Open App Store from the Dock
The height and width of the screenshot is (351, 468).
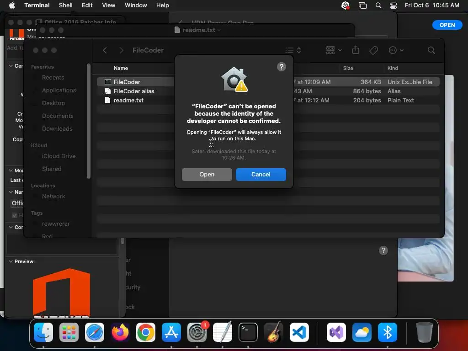[x=171, y=332]
